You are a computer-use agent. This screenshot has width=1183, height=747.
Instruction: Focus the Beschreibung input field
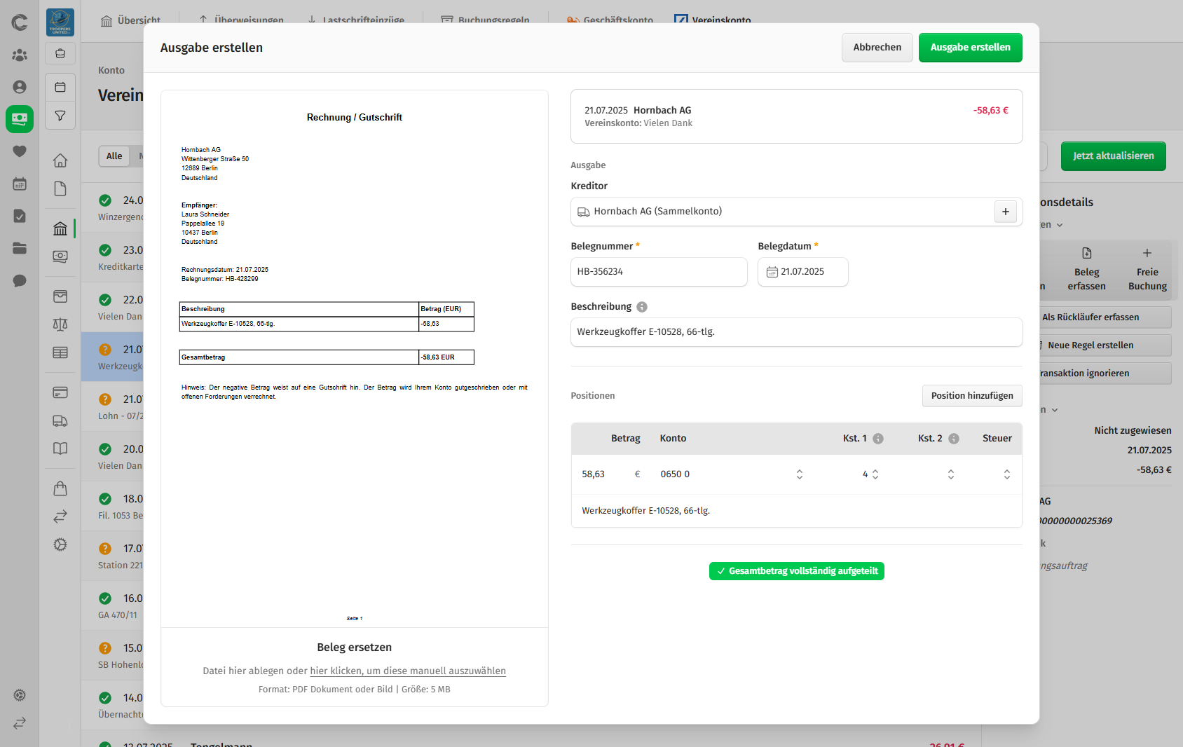797,332
